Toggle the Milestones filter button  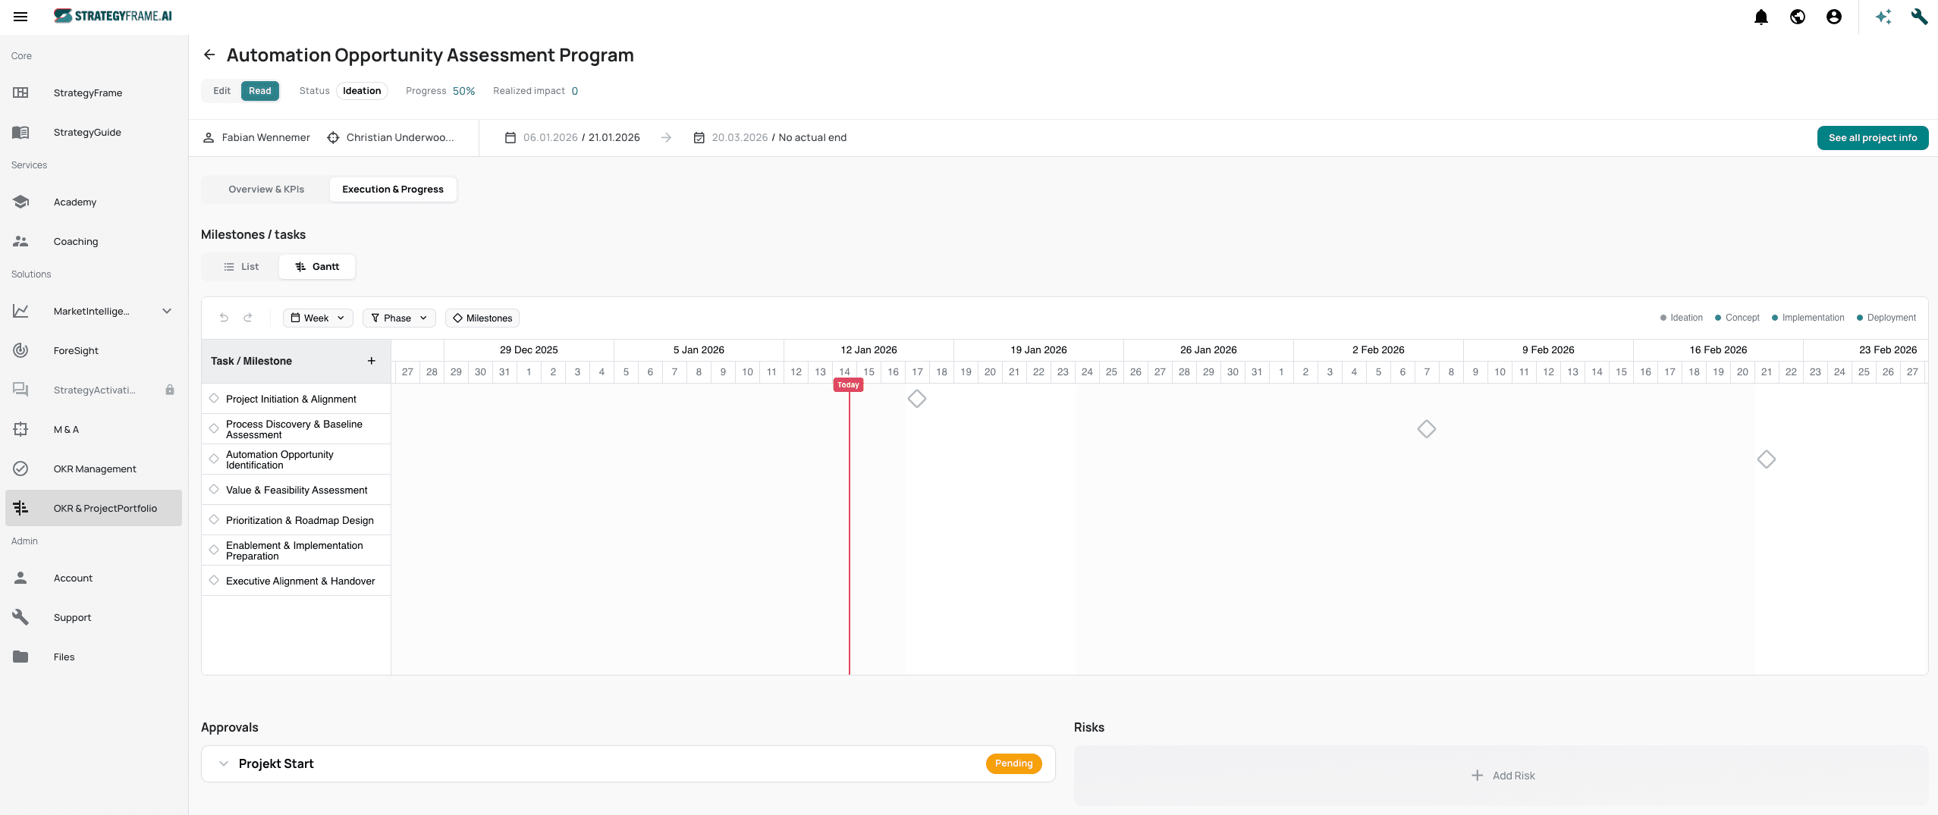pos(482,318)
